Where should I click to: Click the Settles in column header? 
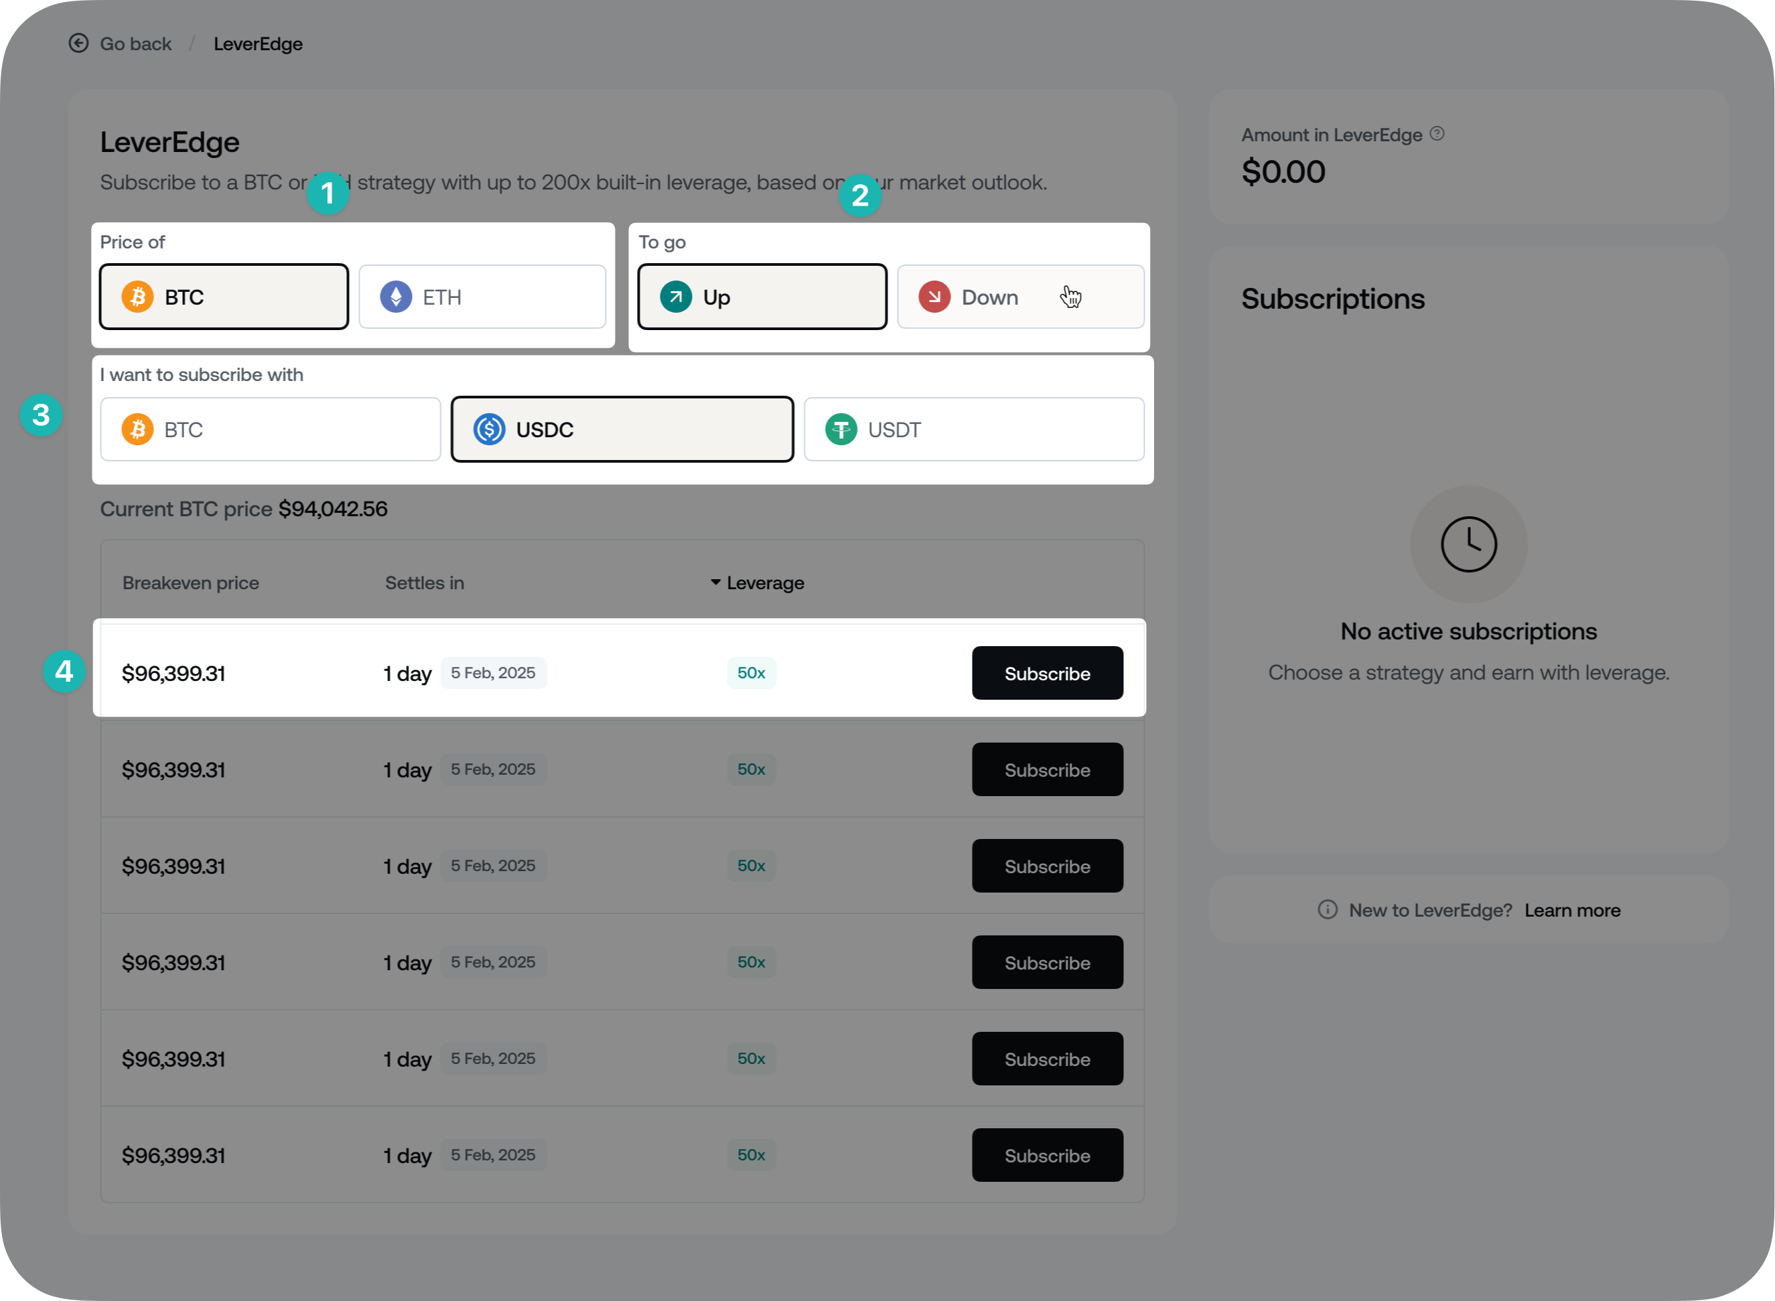[425, 583]
